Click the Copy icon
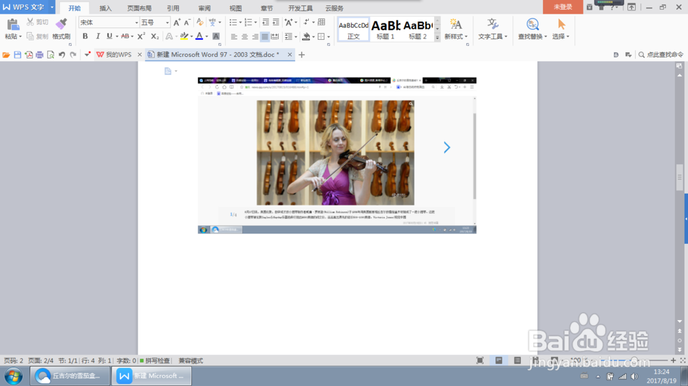The image size is (688, 386). [30, 36]
